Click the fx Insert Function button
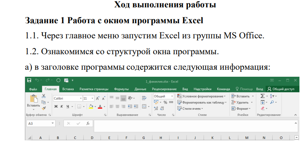This screenshot has height=143, width=308. [x=88, y=124]
